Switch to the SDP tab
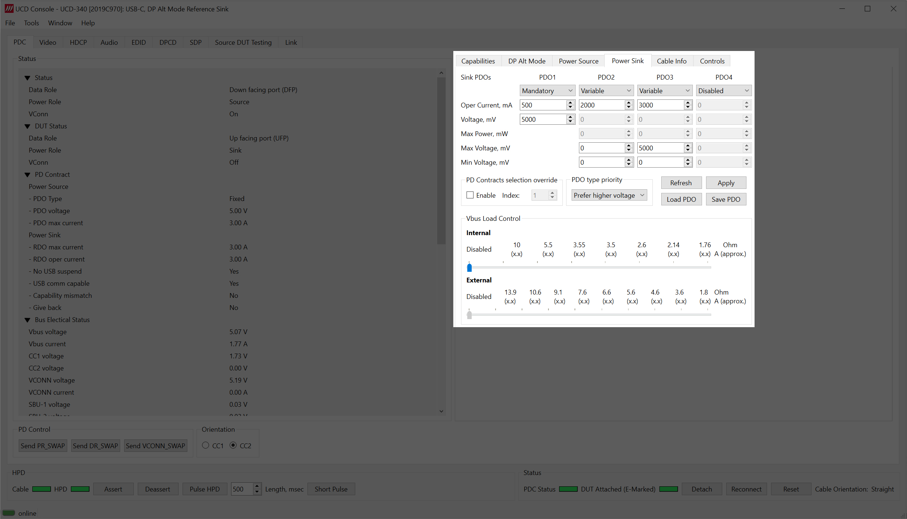Image resolution: width=907 pixels, height=519 pixels. pos(195,42)
